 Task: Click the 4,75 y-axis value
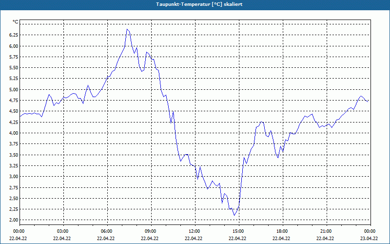point(14,101)
